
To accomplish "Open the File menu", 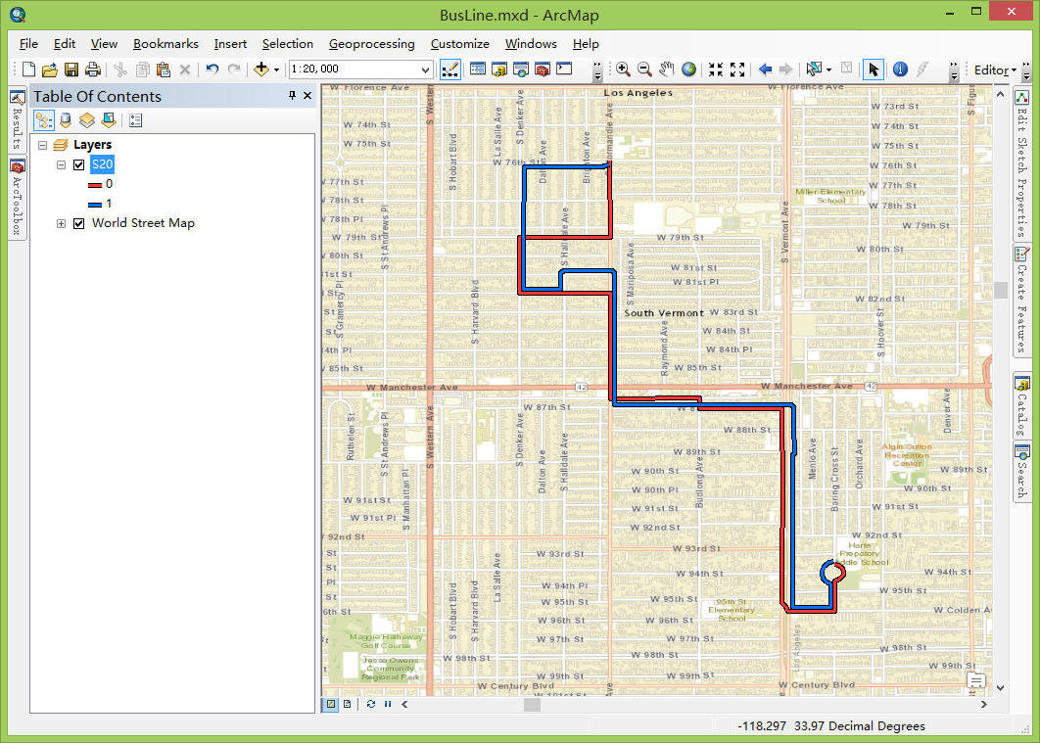I will (28, 44).
